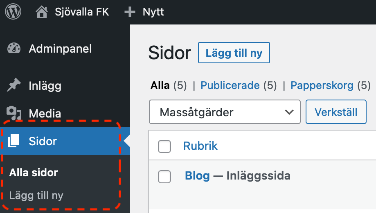Click the Inlägg pushpin icon
This screenshot has width=376, height=213.
pos(14,86)
